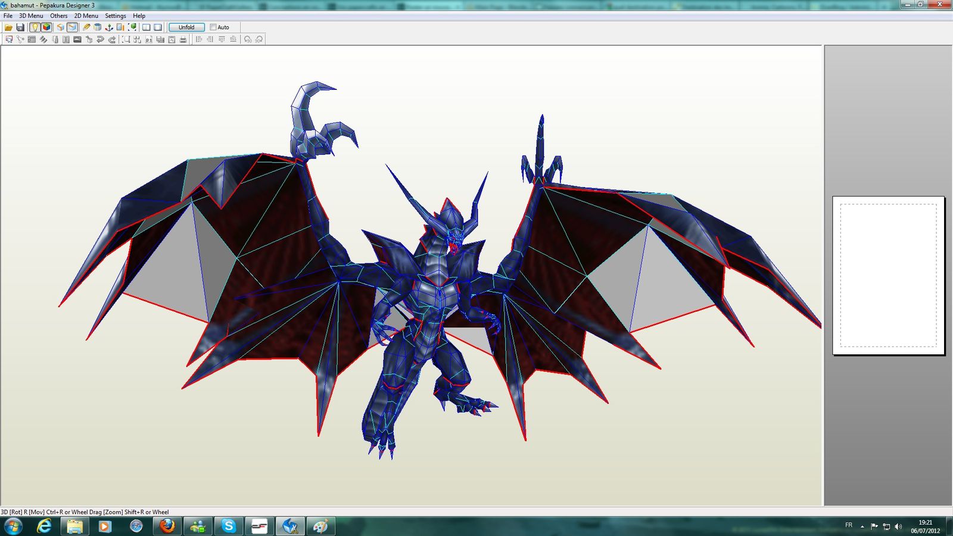
Task: Click rotate 90 degrees clockwise icon
Action: click(259, 39)
